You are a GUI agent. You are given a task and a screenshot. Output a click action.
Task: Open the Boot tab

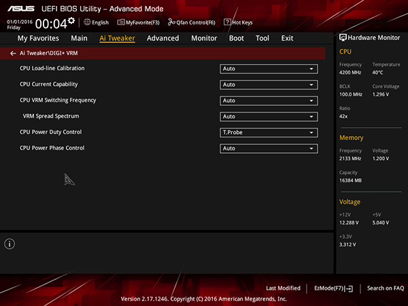[236, 38]
